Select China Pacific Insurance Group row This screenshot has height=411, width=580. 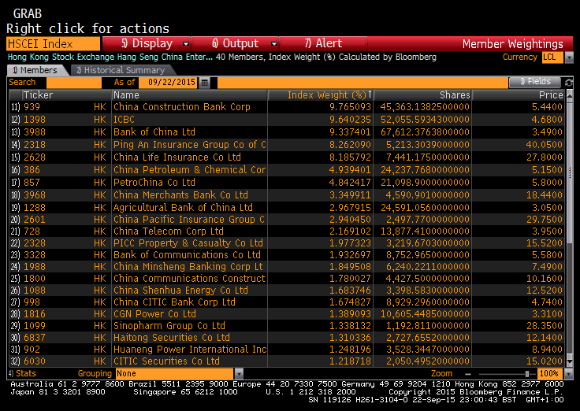click(287, 219)
